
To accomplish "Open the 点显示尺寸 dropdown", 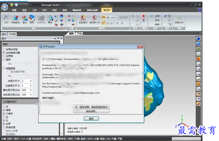I will (31, 81).
